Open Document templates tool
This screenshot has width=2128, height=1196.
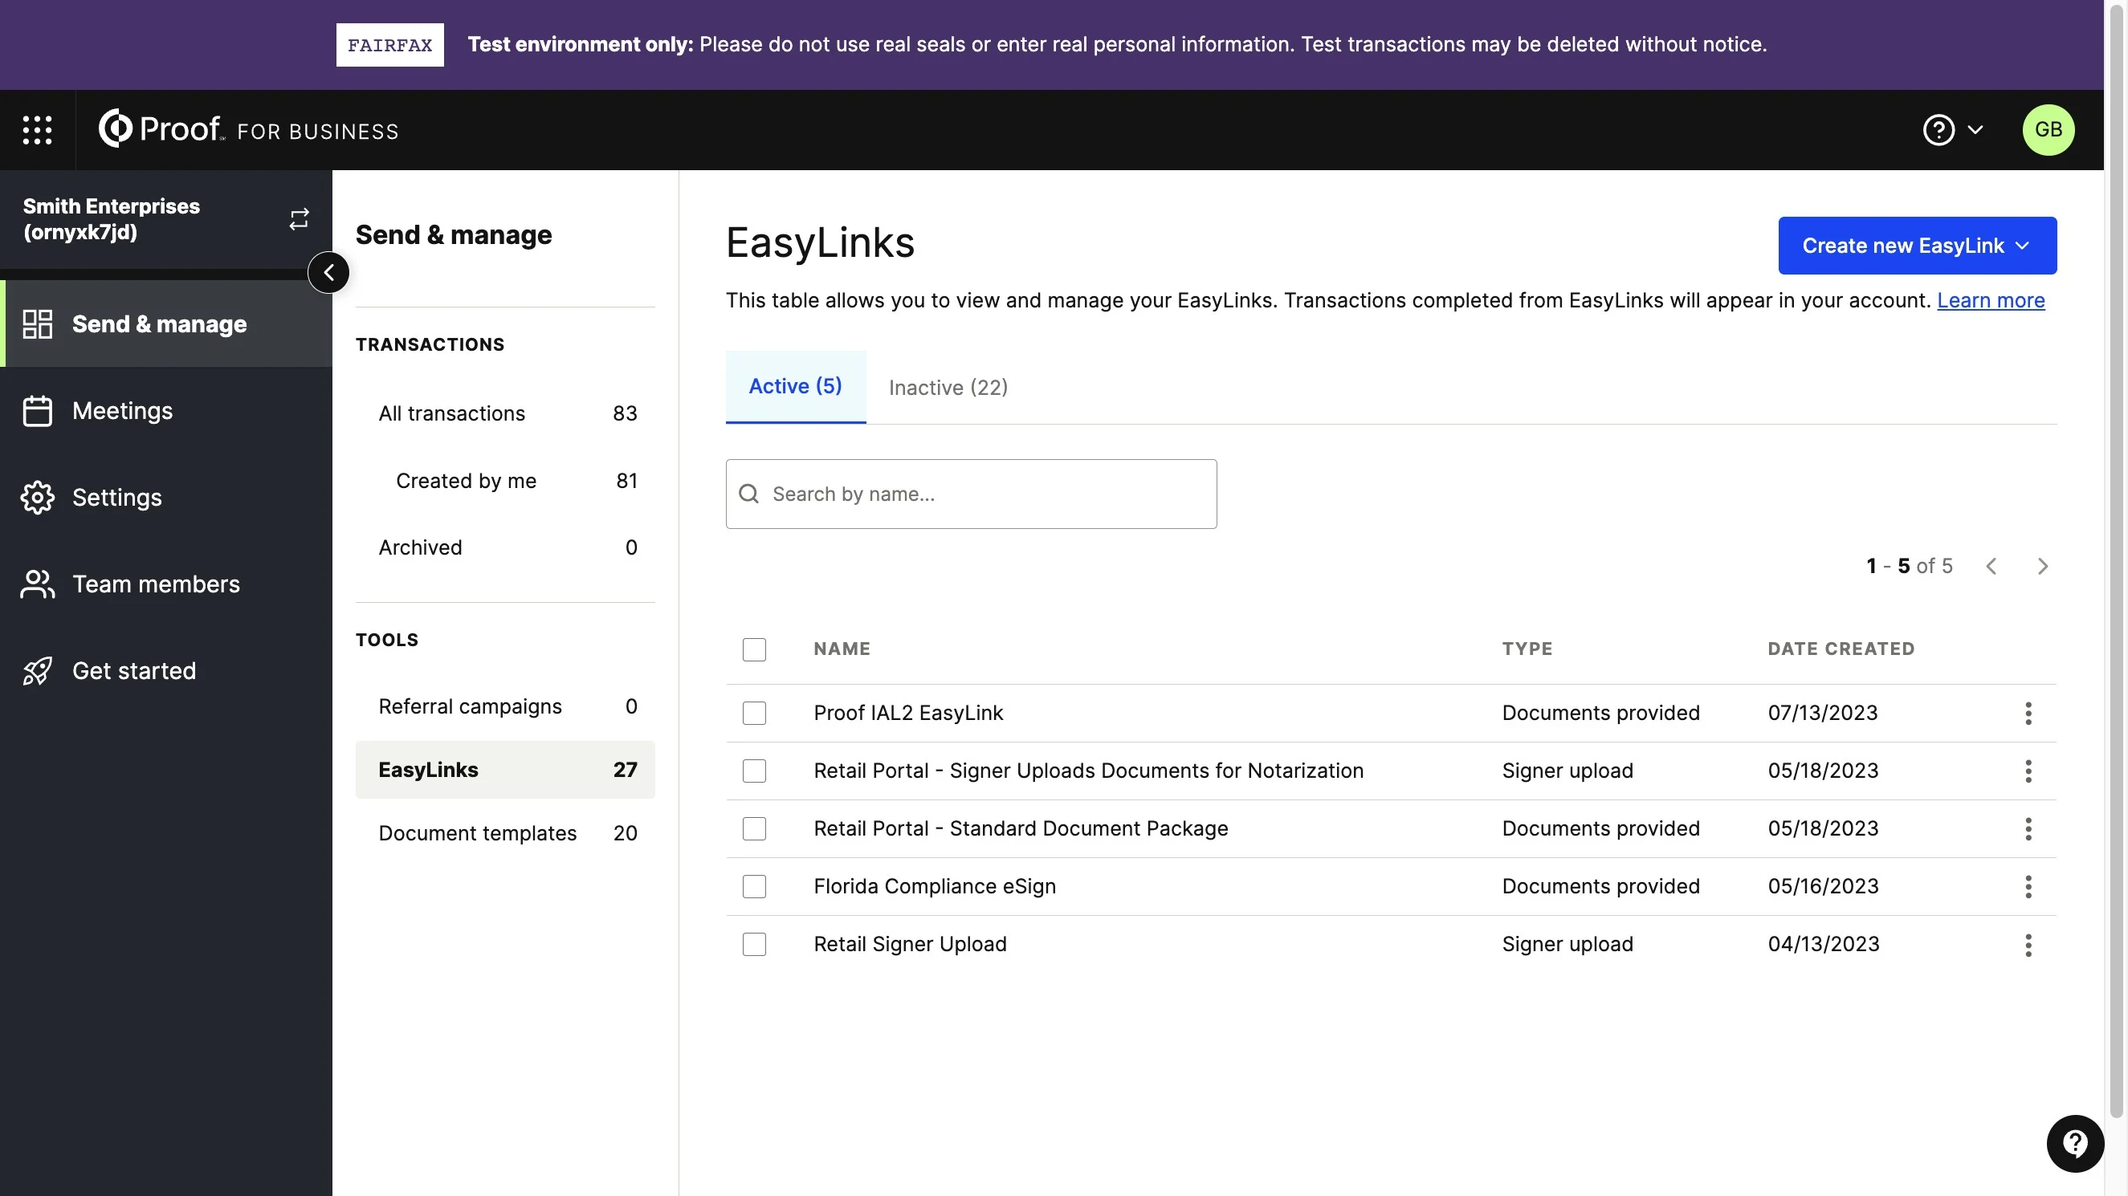coord(505,832)
